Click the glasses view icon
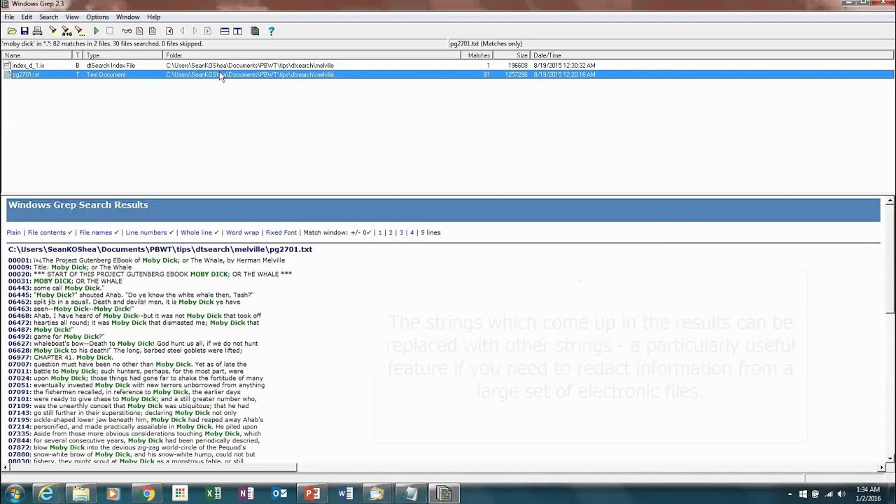 point(127,31)
